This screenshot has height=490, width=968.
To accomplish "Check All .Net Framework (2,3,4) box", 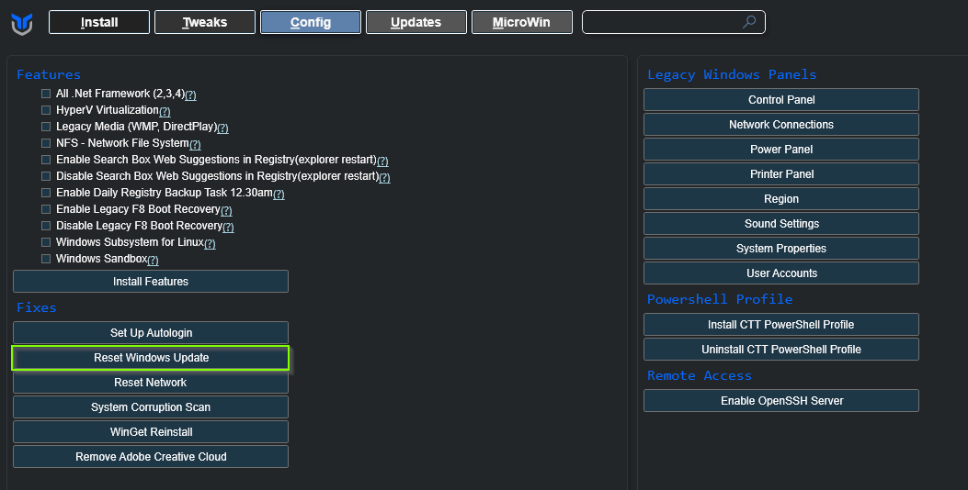I will pyautogui.click(x=46, y=94).
